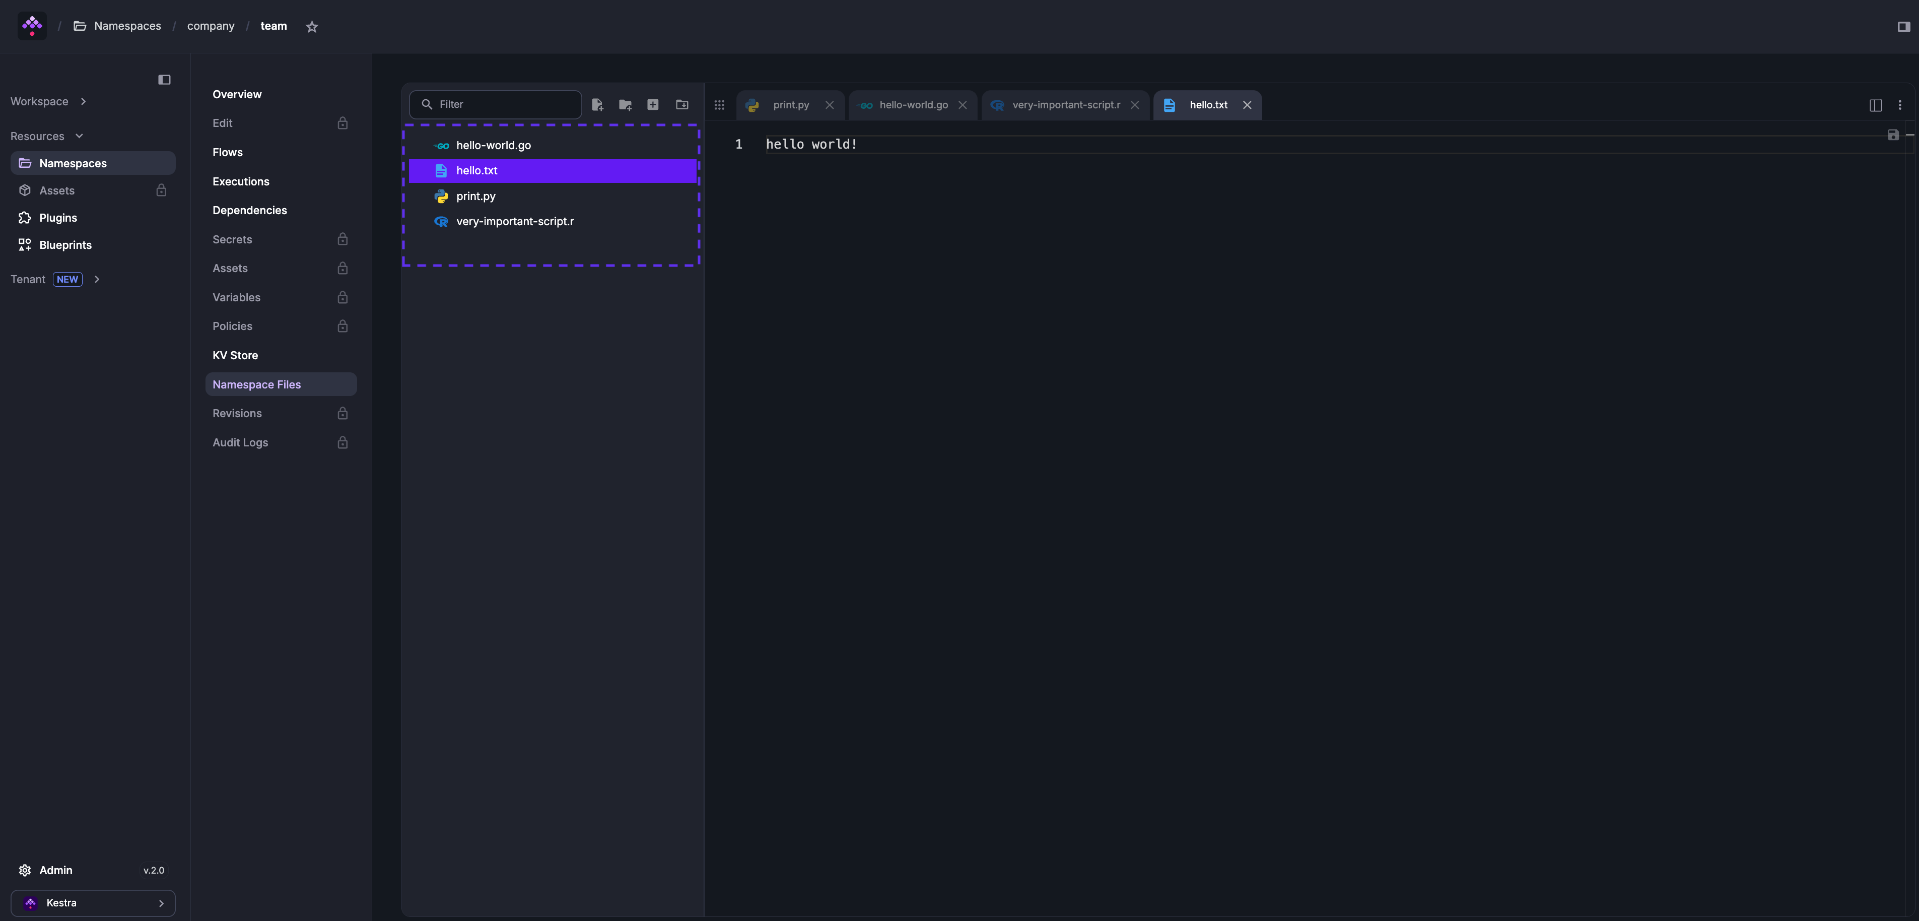The width and height of the screenshot is (1919, 921).
Task: Switch to the hello-world.go tab
Action: pos(913,105)
